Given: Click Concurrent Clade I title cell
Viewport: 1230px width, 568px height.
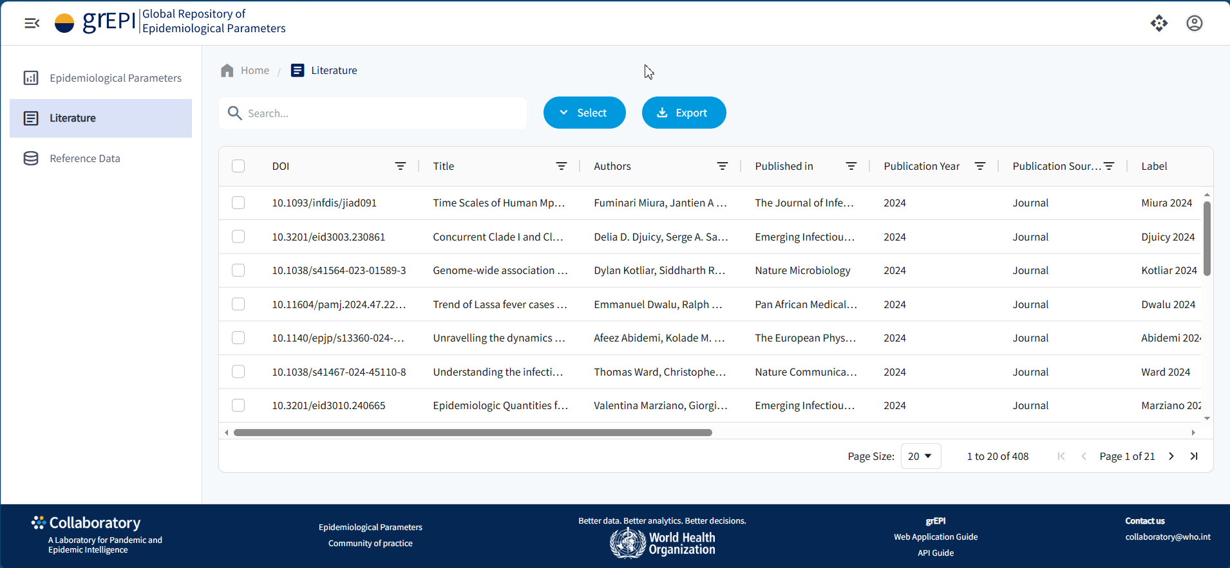Looking at the screenshot, I should pos(498,237).
